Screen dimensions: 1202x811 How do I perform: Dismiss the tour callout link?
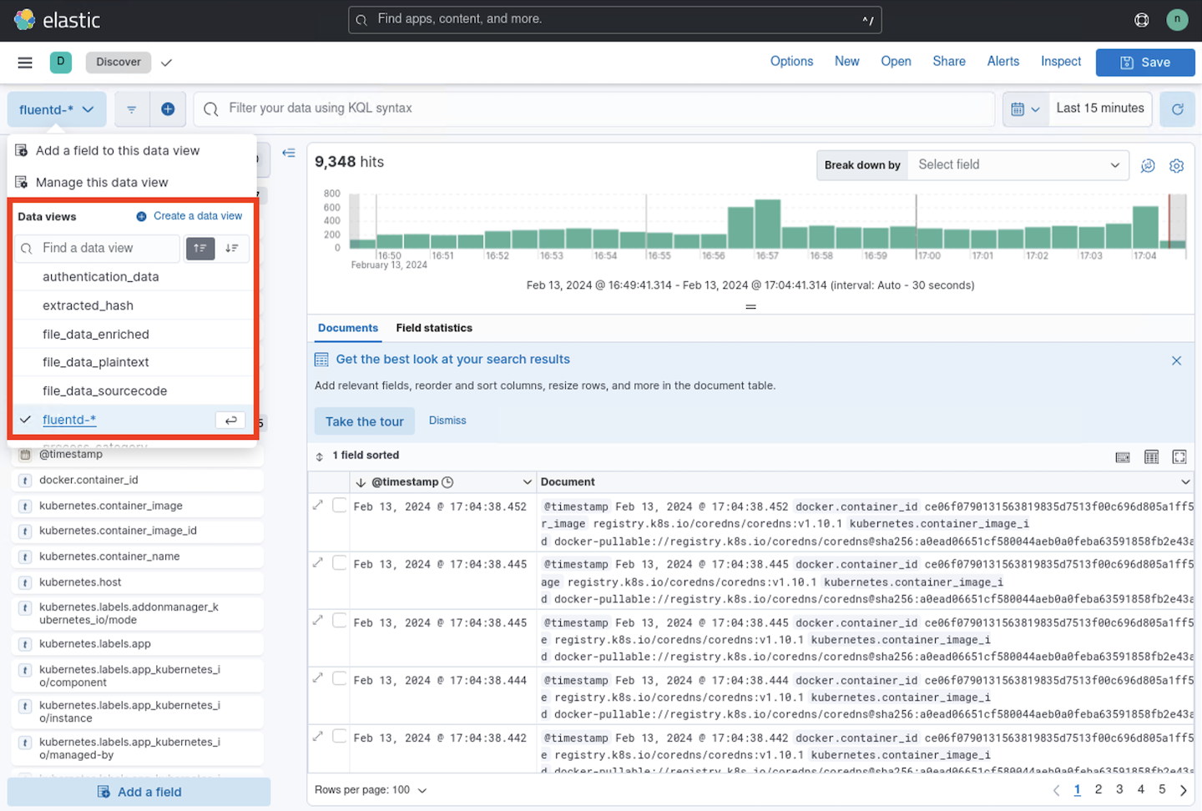(x=447, y=421)
